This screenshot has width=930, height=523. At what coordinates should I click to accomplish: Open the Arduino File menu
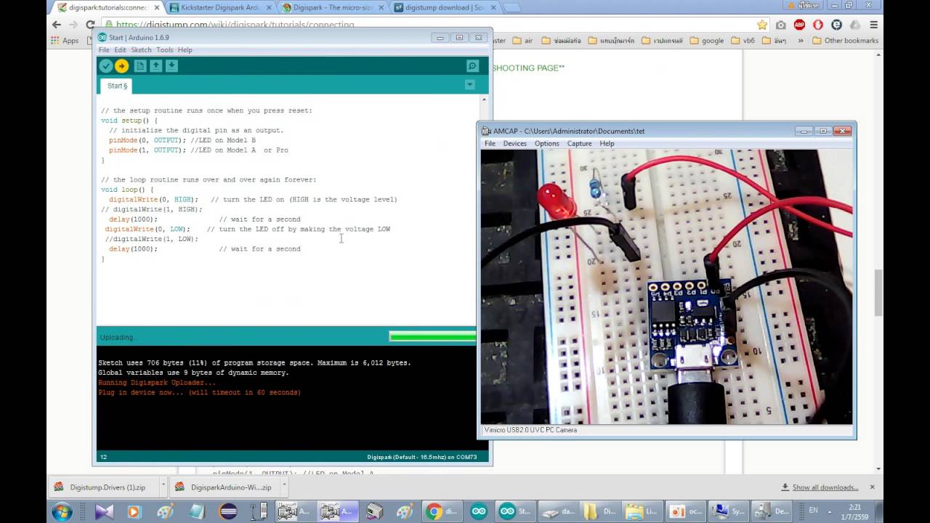pos(104,50)
